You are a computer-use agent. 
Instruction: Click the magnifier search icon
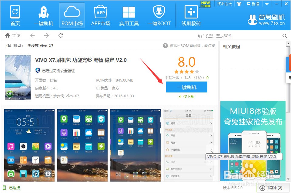[285, 36]
